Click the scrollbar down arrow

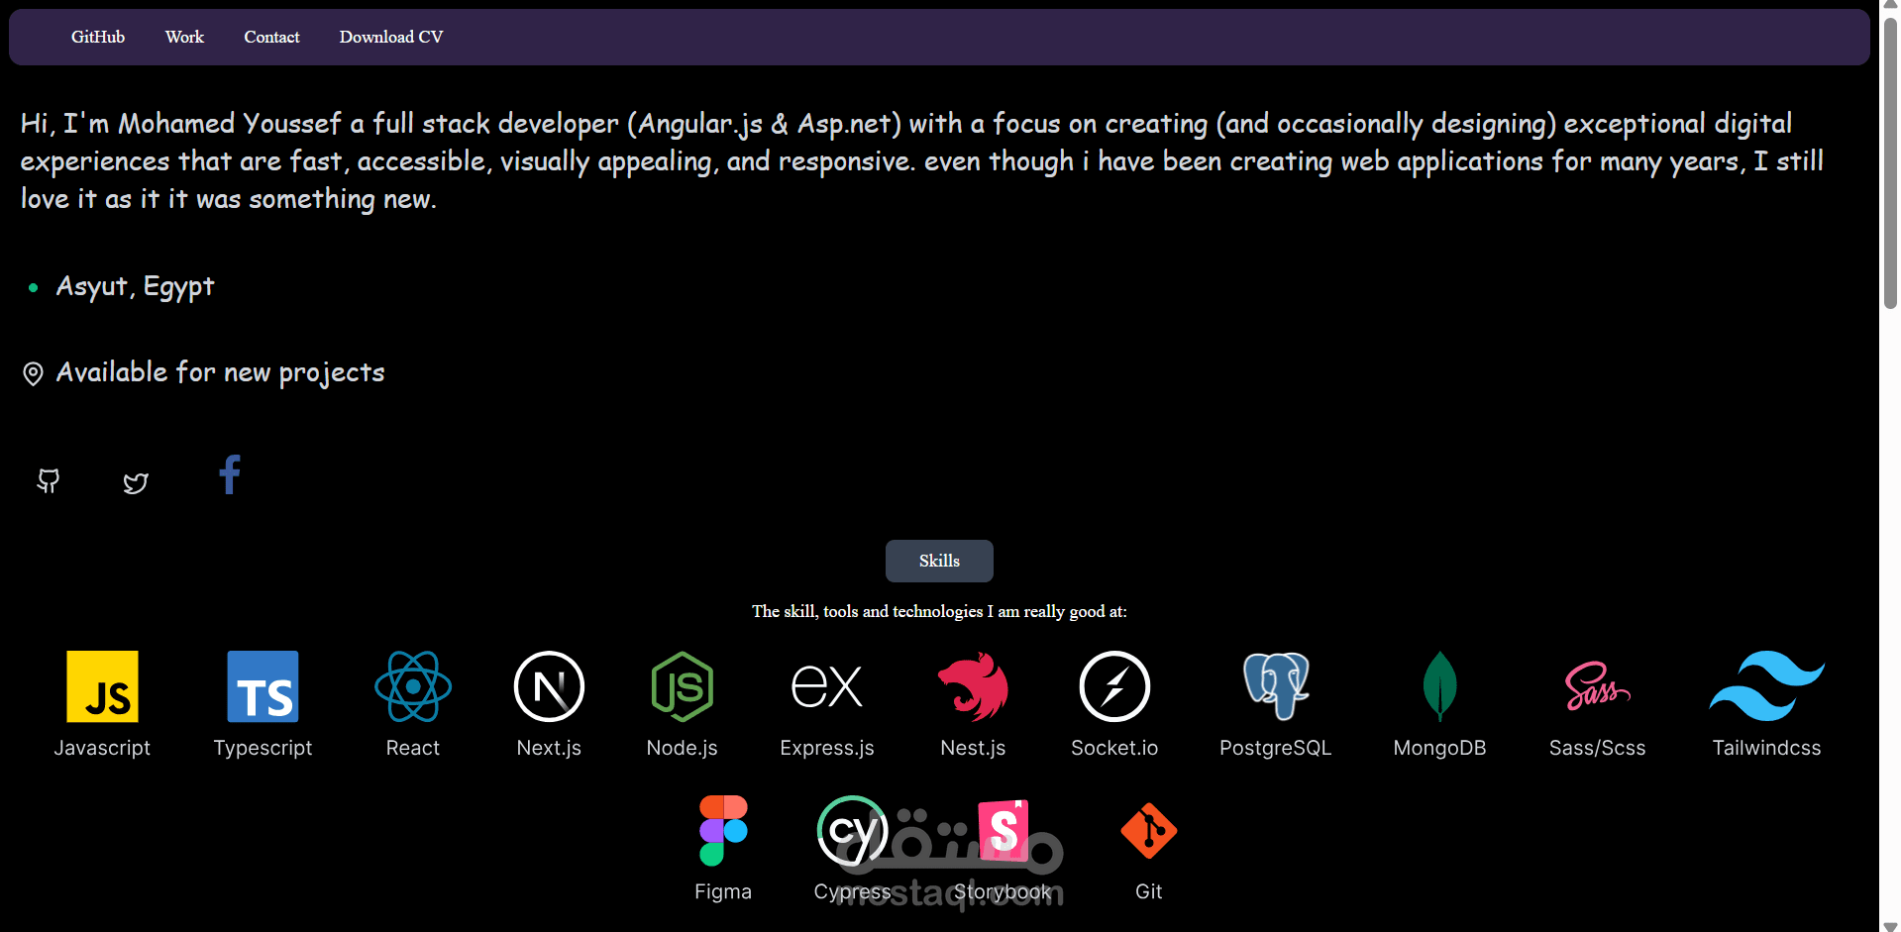click(x=1890, y=925)
